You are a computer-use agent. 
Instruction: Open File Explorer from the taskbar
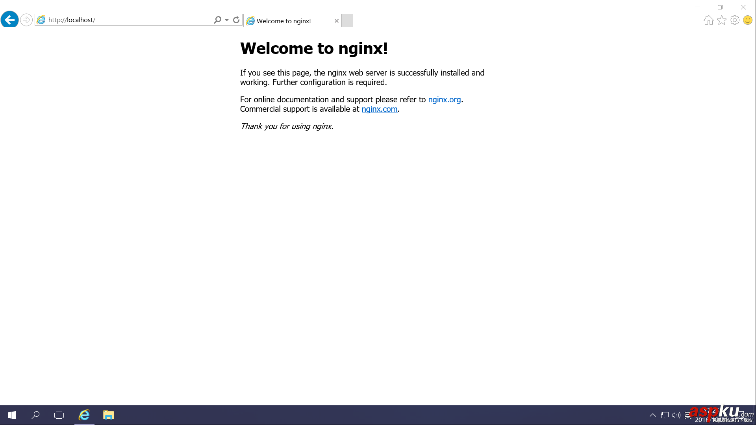pyautogui.click(x=108, y=415)
